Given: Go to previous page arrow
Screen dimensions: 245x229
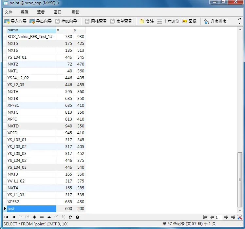Looking at the screenshot, I should [x=212, y=217].
